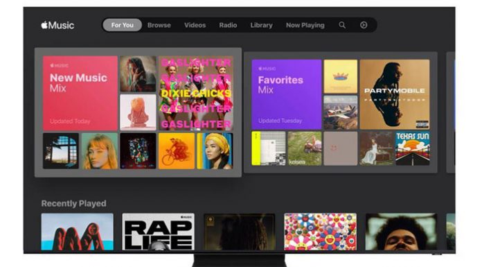Screen dimensions: 482x267
Task: Select the orange-haired woman album cover
Action: tap(100, 151)
